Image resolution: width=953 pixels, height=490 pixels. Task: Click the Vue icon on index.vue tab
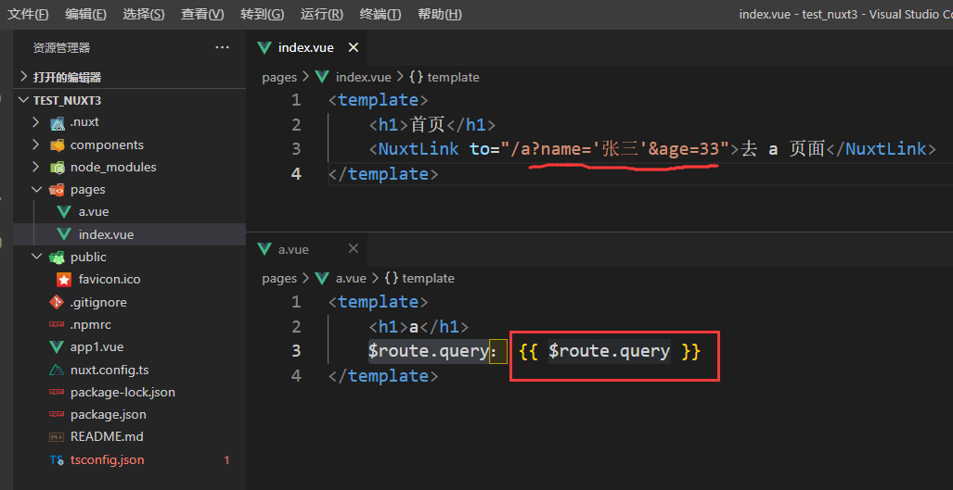point(264,47)
